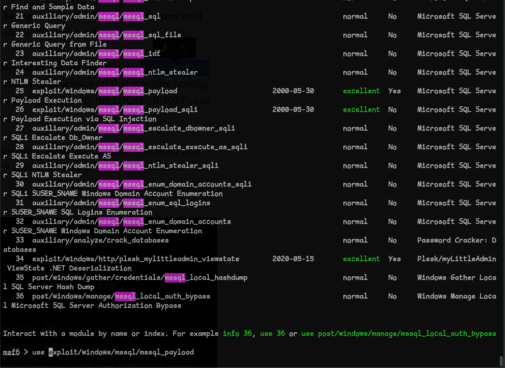Image resolution: width=505 pixels, height=368 pixels.
Task: Click green 'use post/windows/manage/mssql_local_auth_bypass' text
Action: [x=398, y=334]
